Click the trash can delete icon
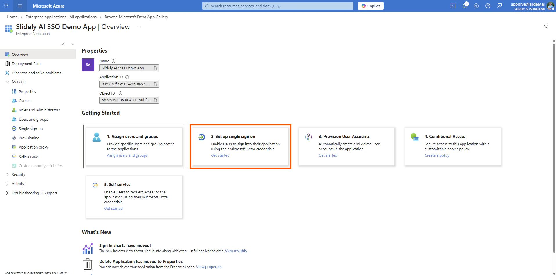Image resolution: width=556 pixels, height=275 pixels. click(x=88, y=264)
